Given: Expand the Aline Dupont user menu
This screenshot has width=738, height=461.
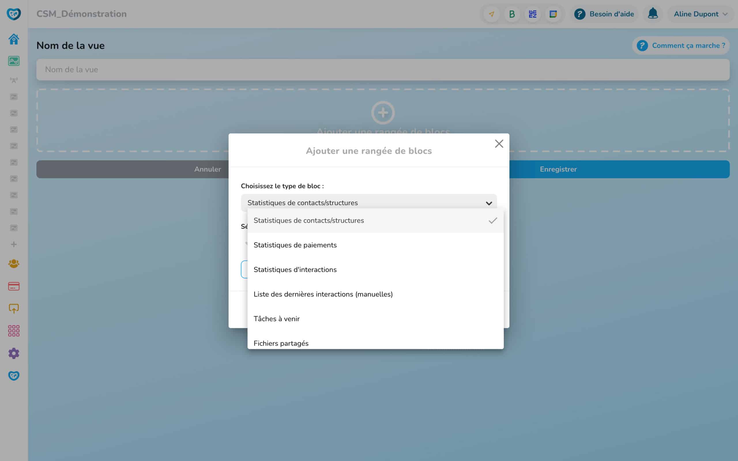Looking at the screenshot, I should click(x=700, y=14).
